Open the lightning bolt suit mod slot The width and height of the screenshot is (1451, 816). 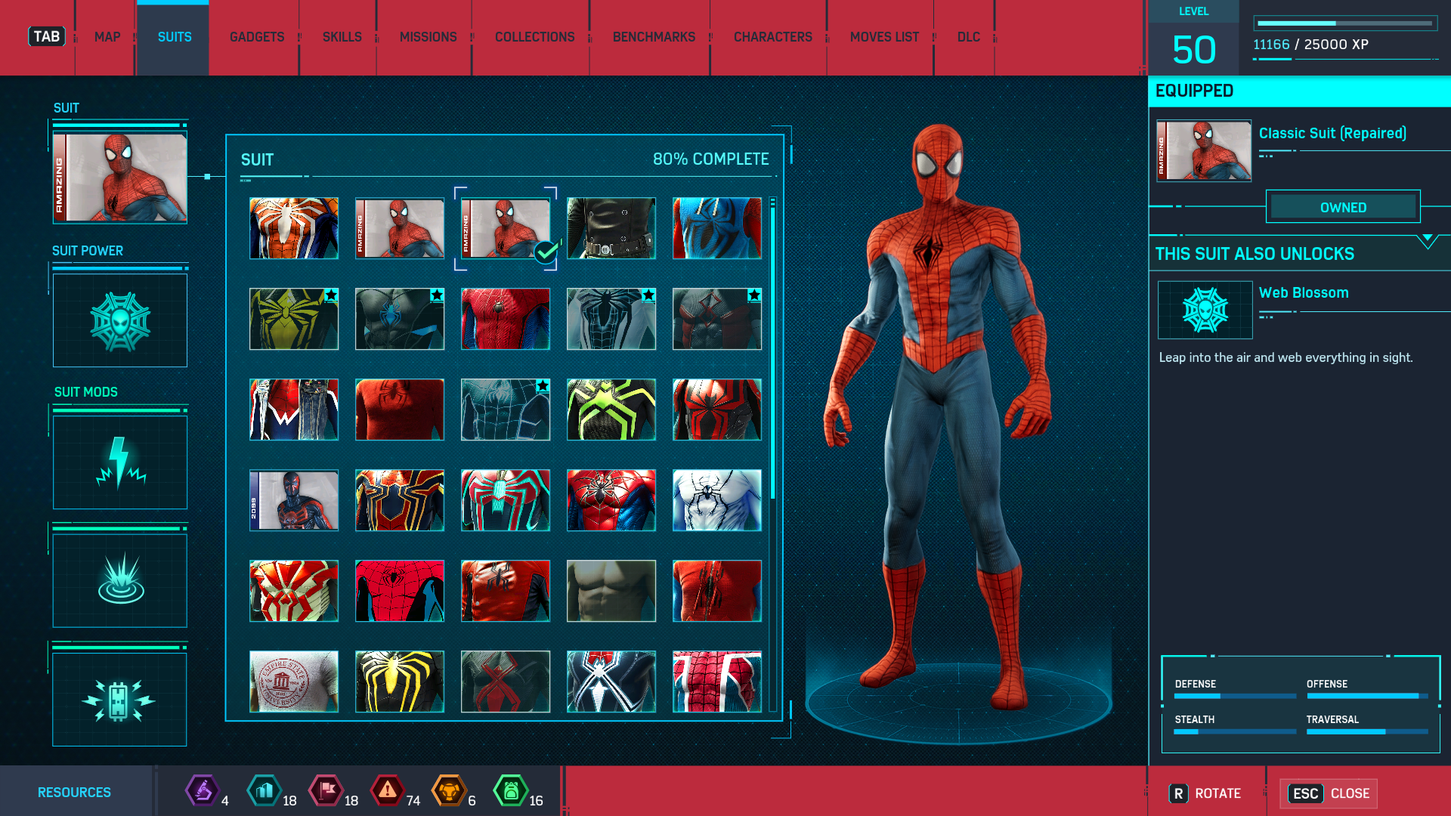pos(120,462)
